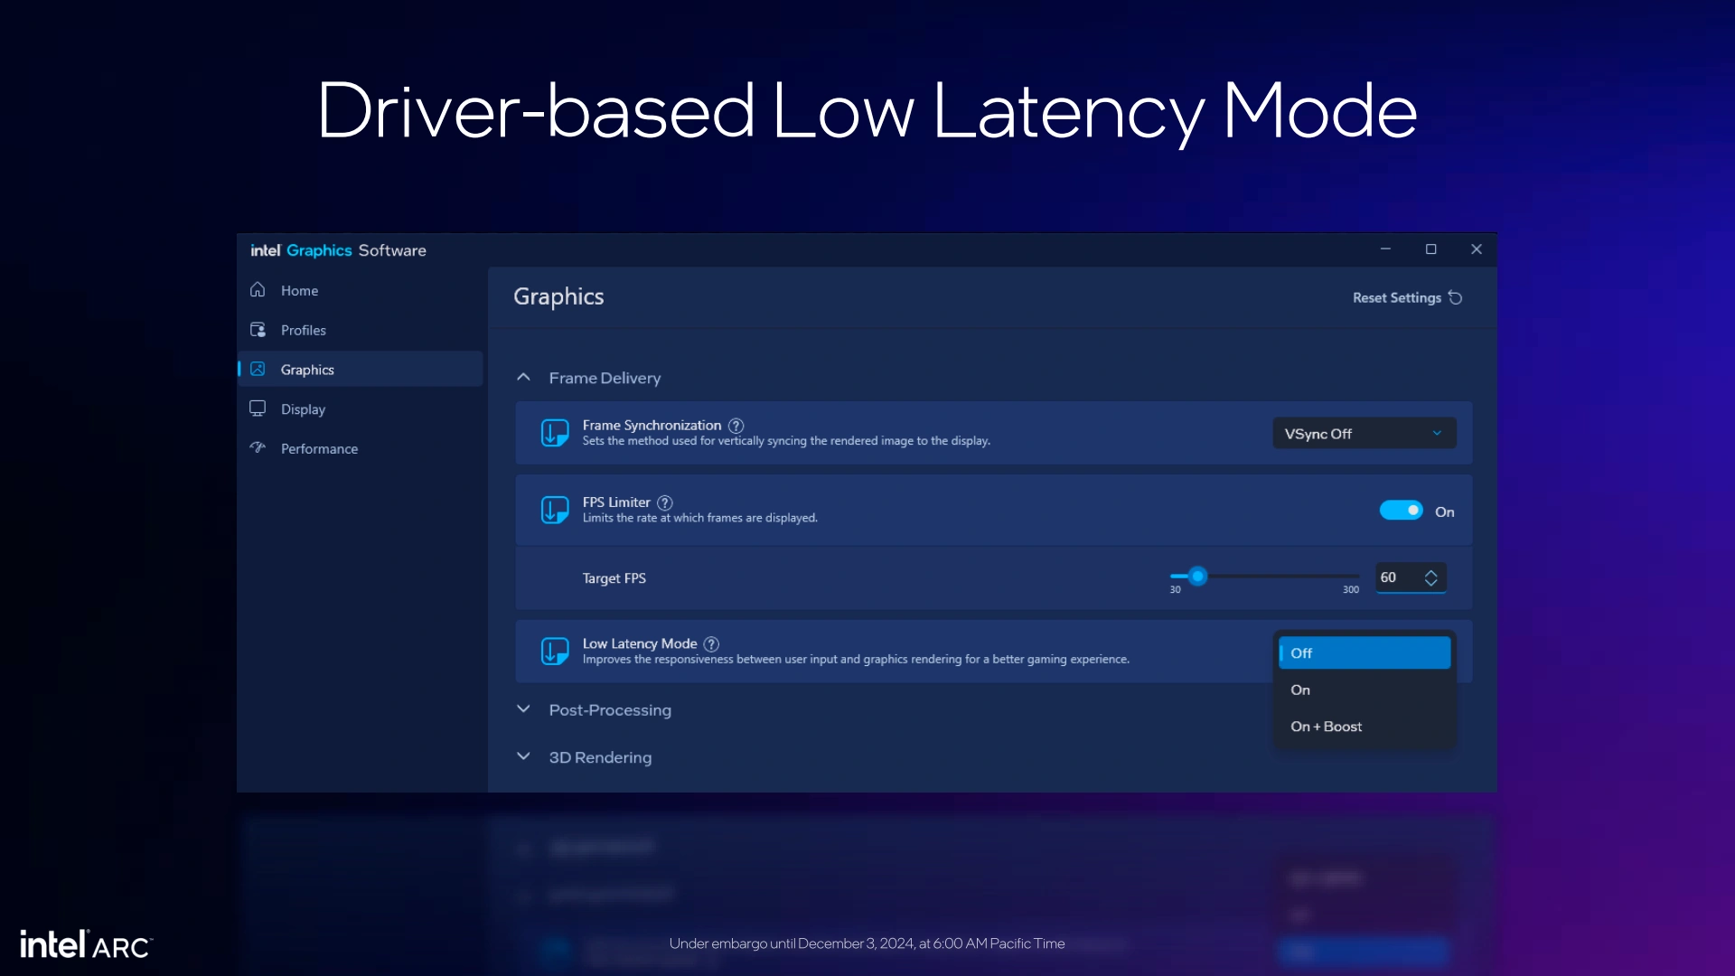This screenshot has width=1735, height=976.
Task: Click the Target FPS stepper up arrow
Action: coord(1431,572)
